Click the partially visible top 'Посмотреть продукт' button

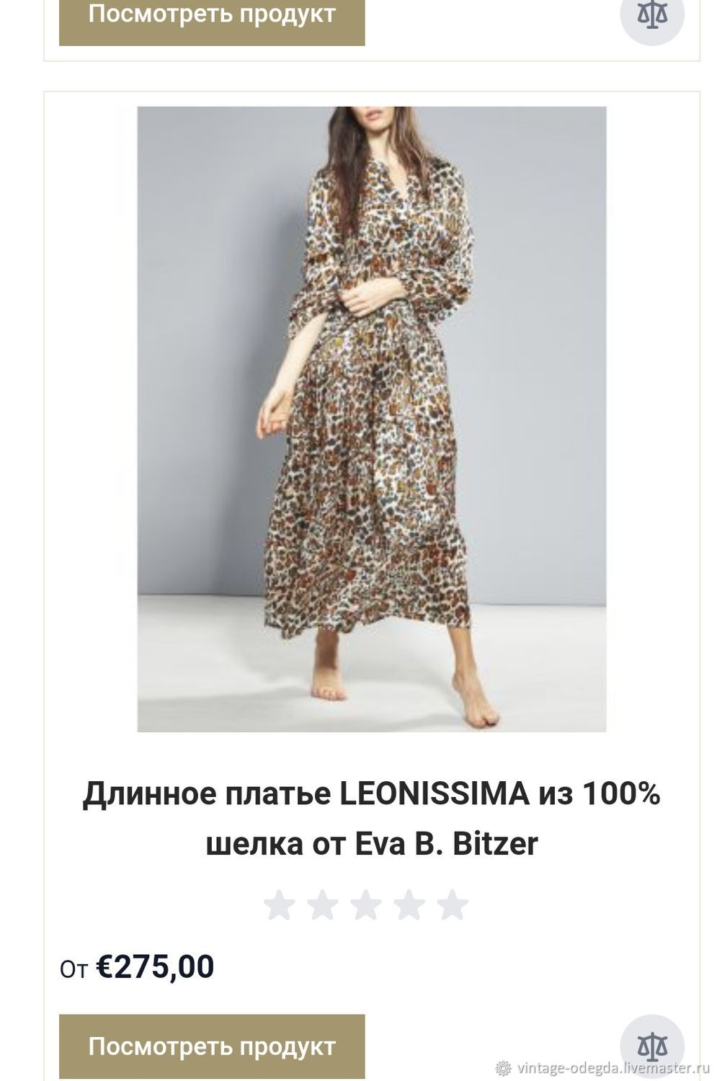click(x=212, y=20)
